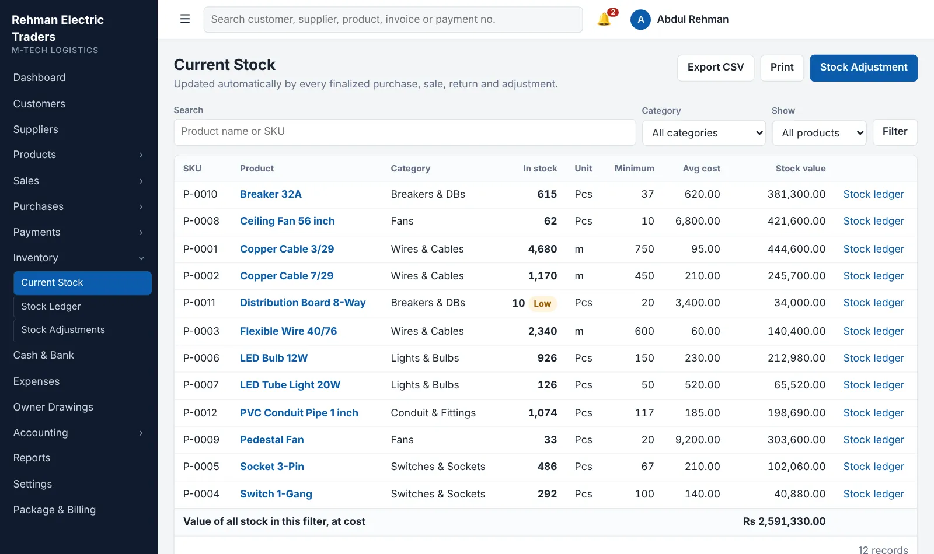Open Stock ledger for PVC Conduit Pipe
This screenshot has width=934, height=554.
point(873,413)
